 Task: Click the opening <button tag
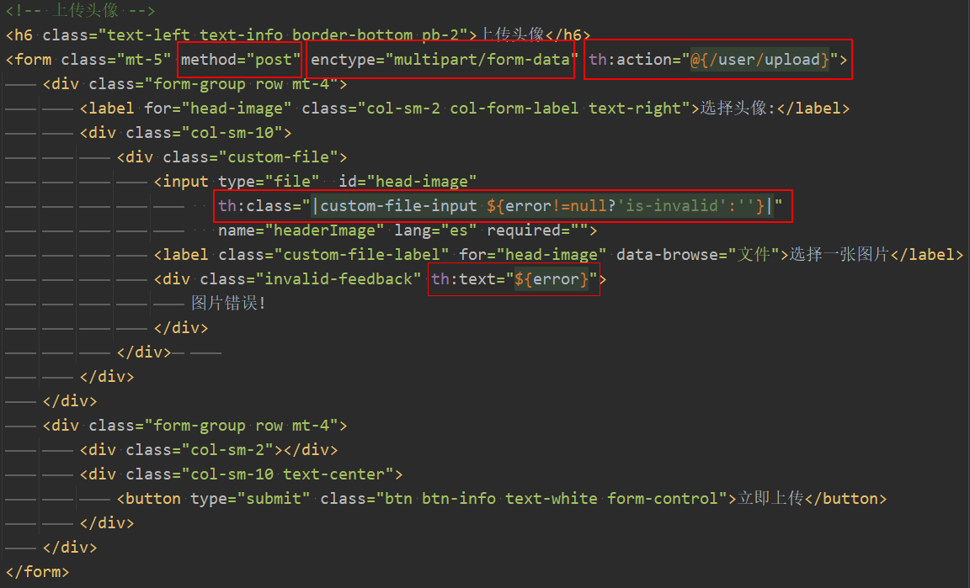click(x=149, y=499)
